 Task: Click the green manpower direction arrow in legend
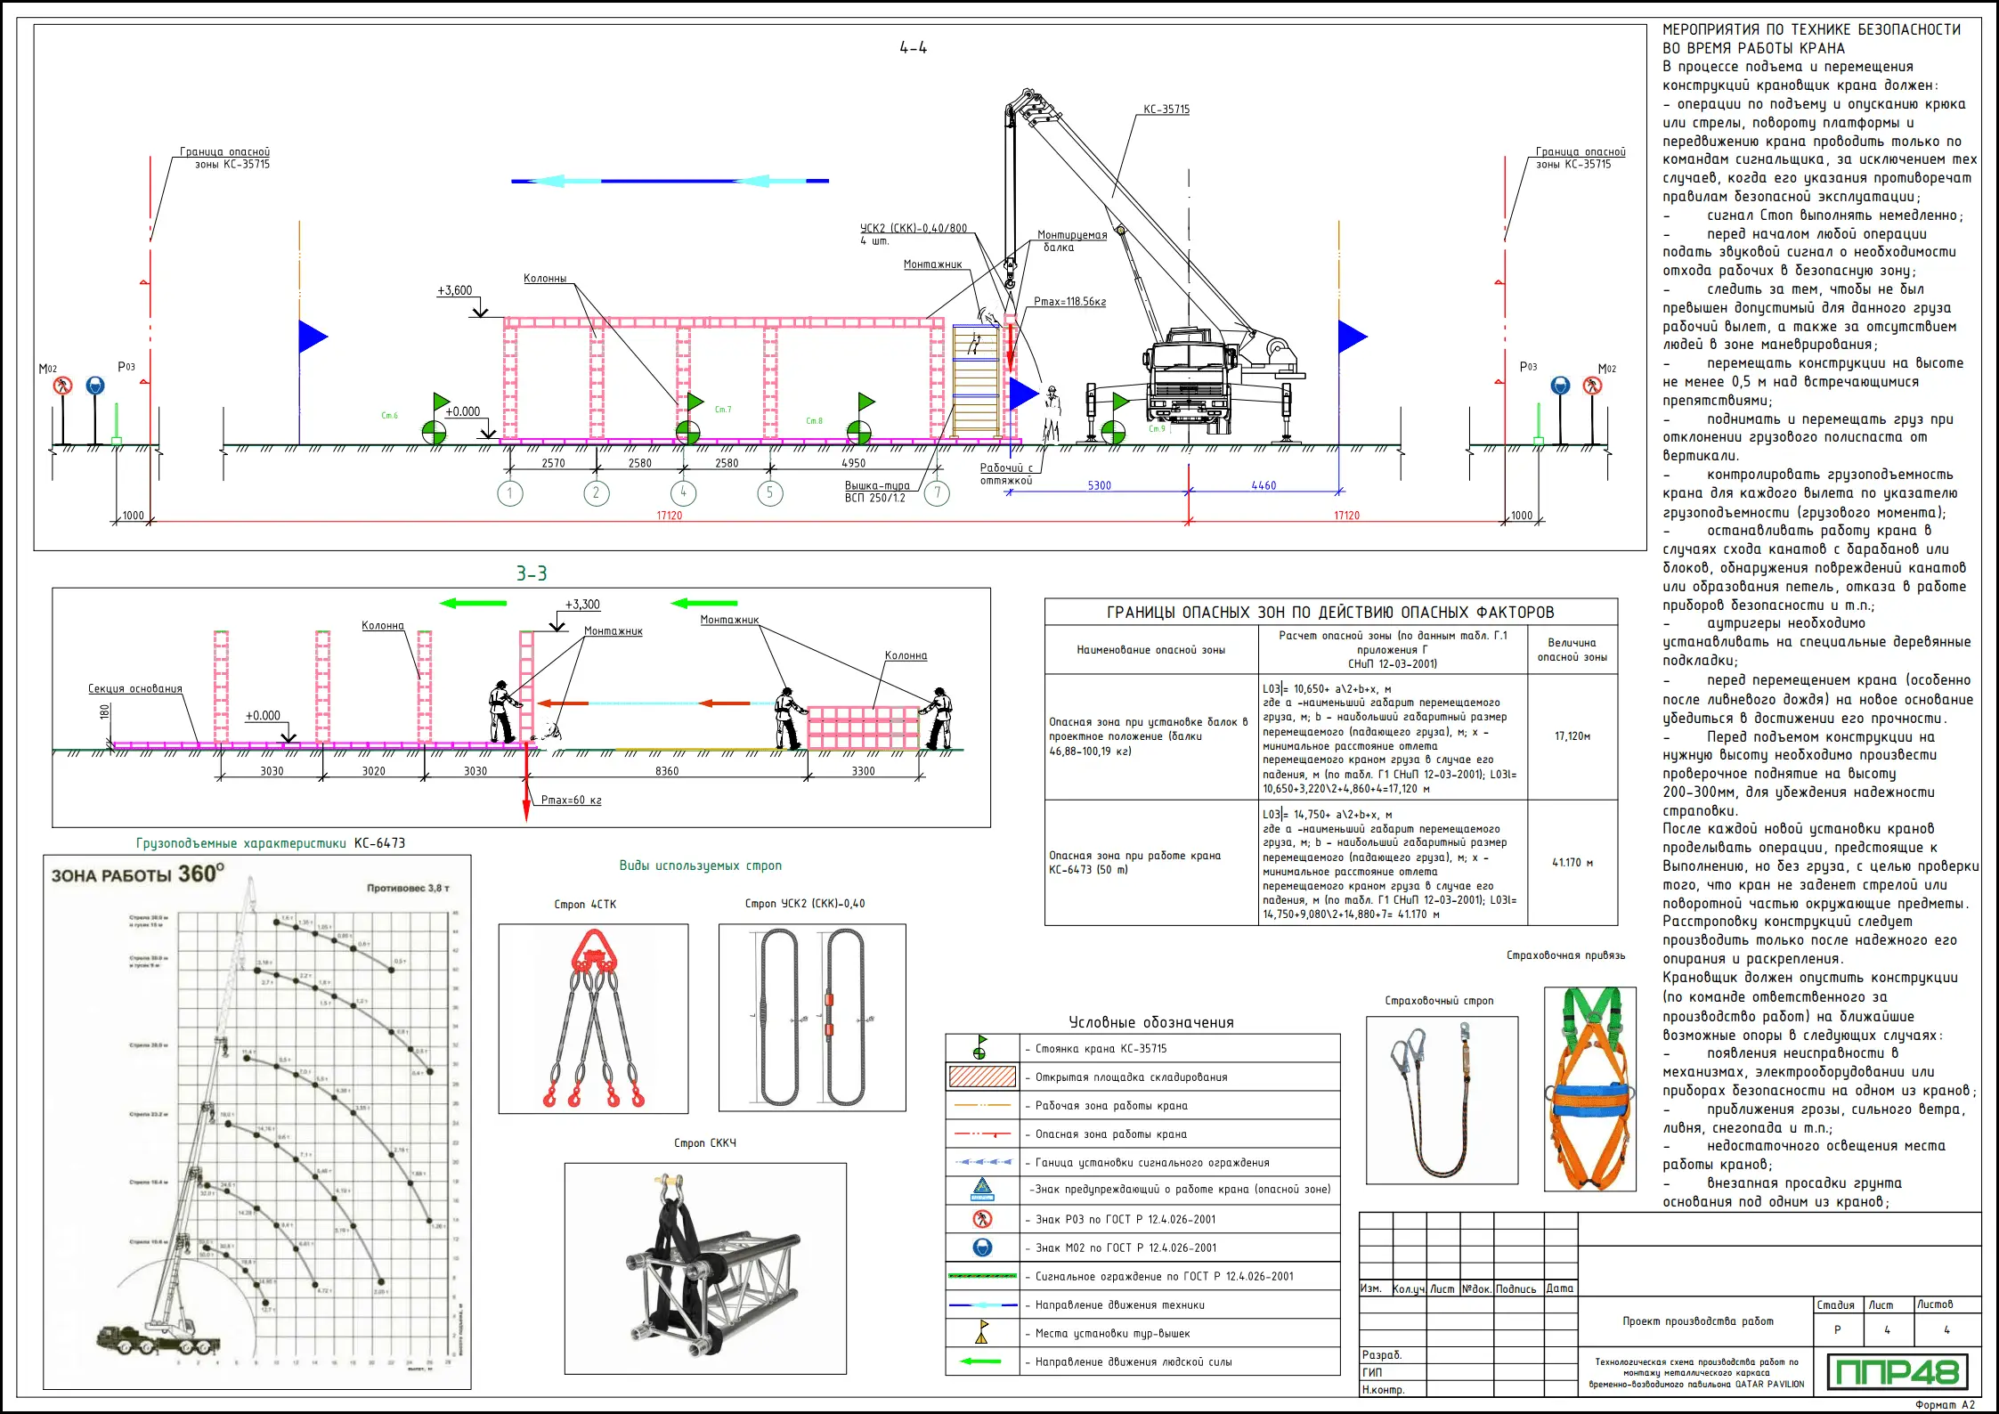981,1361
